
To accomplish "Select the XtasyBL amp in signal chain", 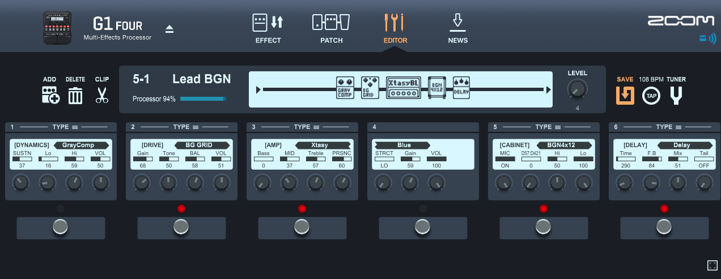I will pos(404,88).
